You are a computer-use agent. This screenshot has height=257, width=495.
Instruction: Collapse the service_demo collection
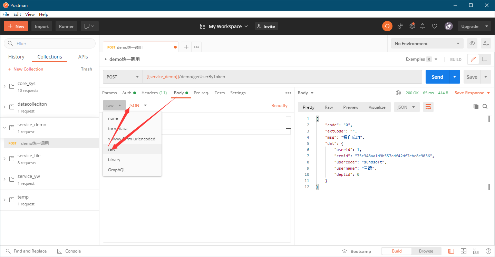point(4,127)
